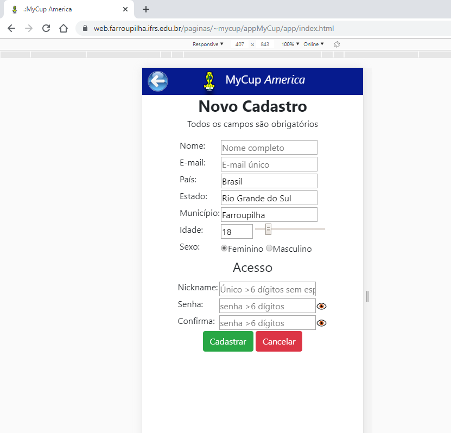Image resolution: width=451 pixels, height=433 pixels.
Task: Click the MyCup trophy logo
Action: pos(209,81)
